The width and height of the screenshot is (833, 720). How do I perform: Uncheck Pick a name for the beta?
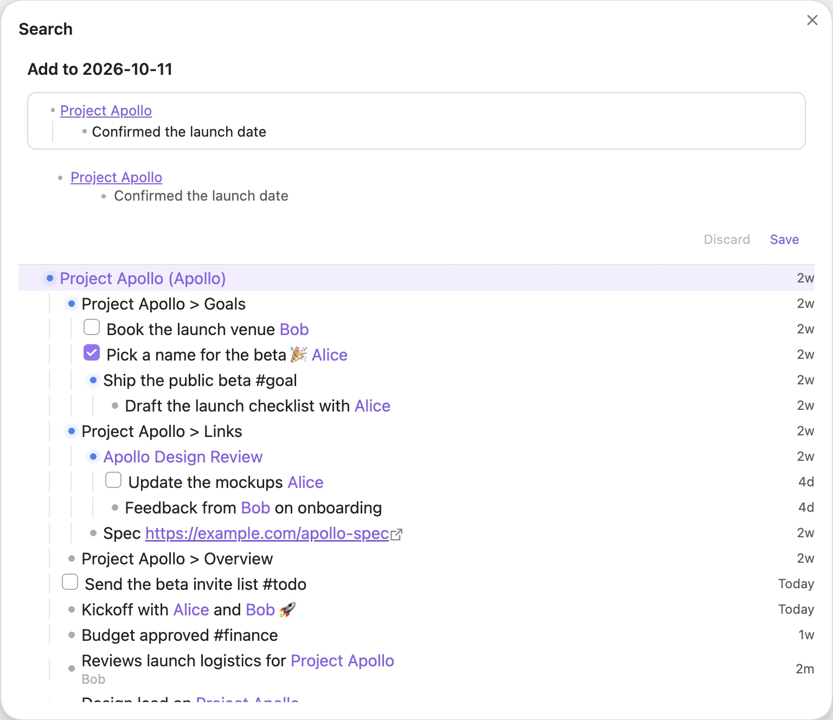coord(92,352)
